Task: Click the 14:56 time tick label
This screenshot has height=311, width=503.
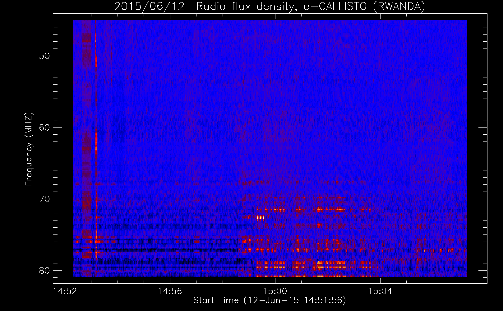Action: [170, 291]
